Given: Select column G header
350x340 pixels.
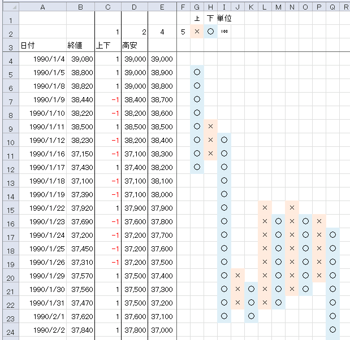Looking at the screenshot, I should click(x=197, y=7).
